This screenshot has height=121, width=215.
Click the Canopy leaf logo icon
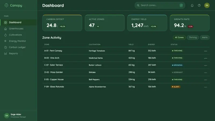tap(6, 5)
